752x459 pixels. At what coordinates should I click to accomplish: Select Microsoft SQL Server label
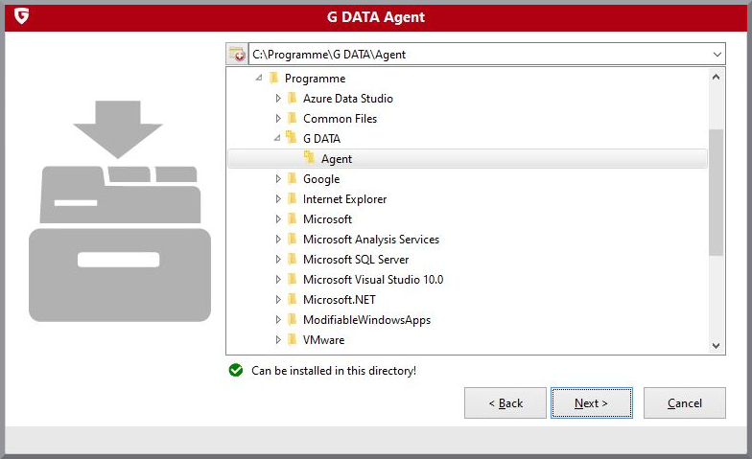(355, 259)
